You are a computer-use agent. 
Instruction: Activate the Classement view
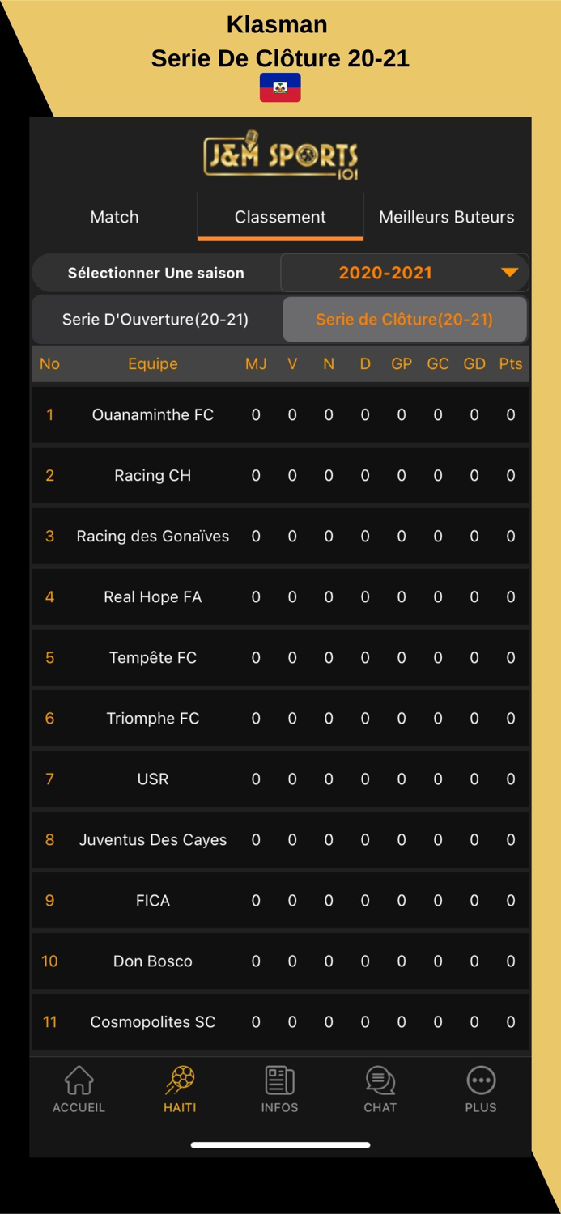[x=280, y=216]
